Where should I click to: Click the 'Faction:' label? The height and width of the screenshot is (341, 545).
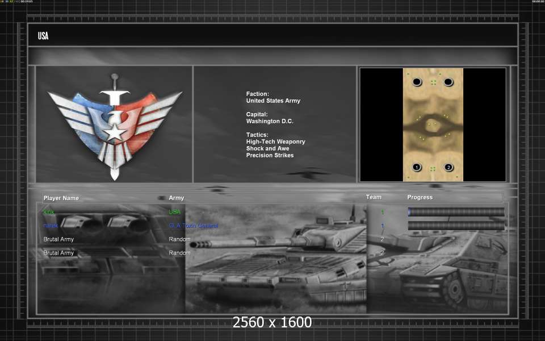click(x=258, y=94)
